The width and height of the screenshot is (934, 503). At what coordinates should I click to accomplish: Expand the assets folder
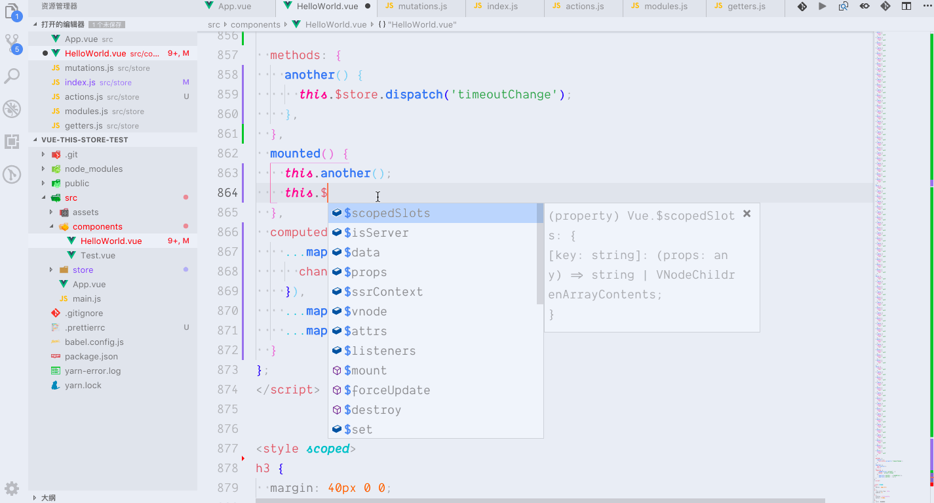(x=51, y=212)
